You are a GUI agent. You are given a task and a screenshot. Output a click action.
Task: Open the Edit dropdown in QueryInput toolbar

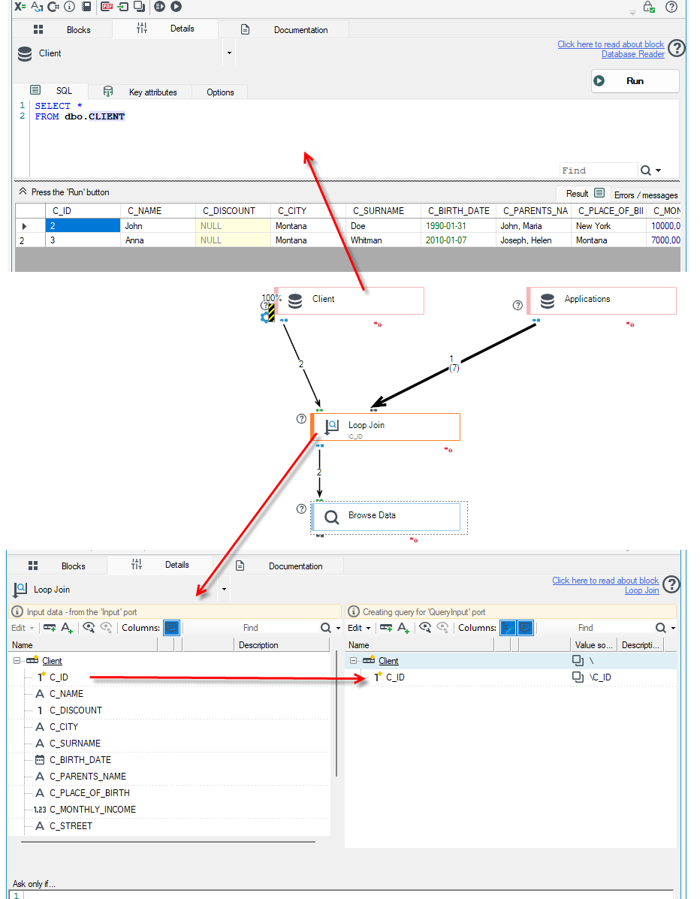coord(360,628)
